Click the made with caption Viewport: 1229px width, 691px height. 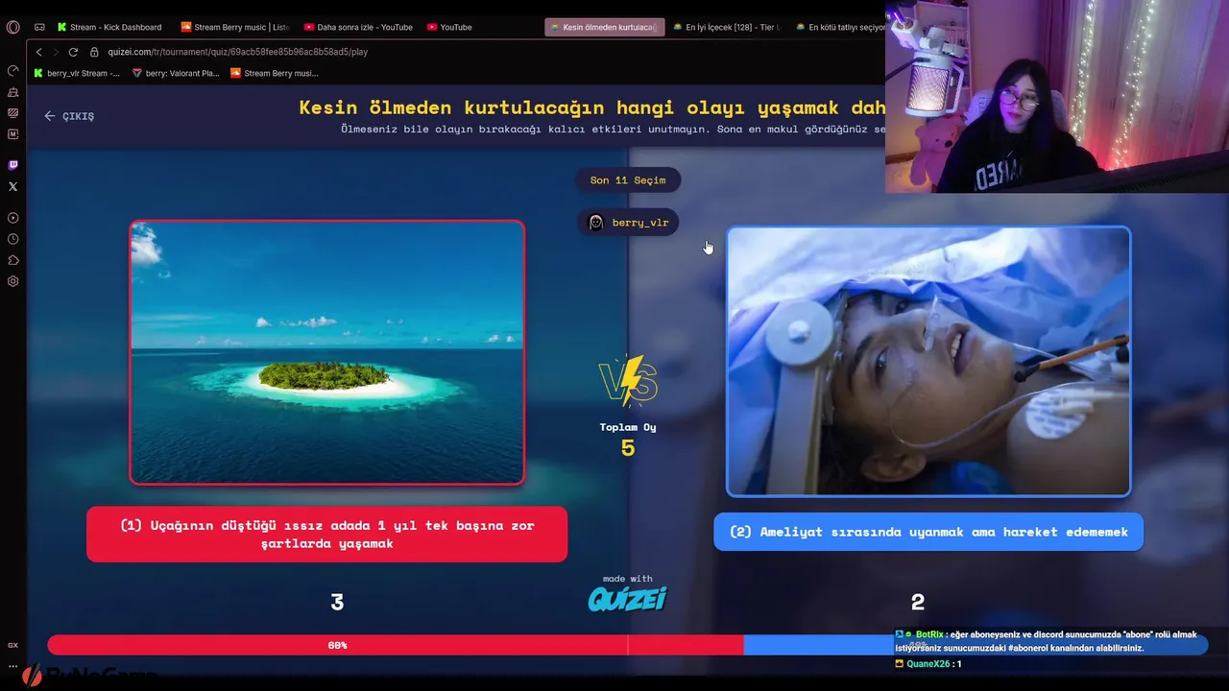coord(628,579)
